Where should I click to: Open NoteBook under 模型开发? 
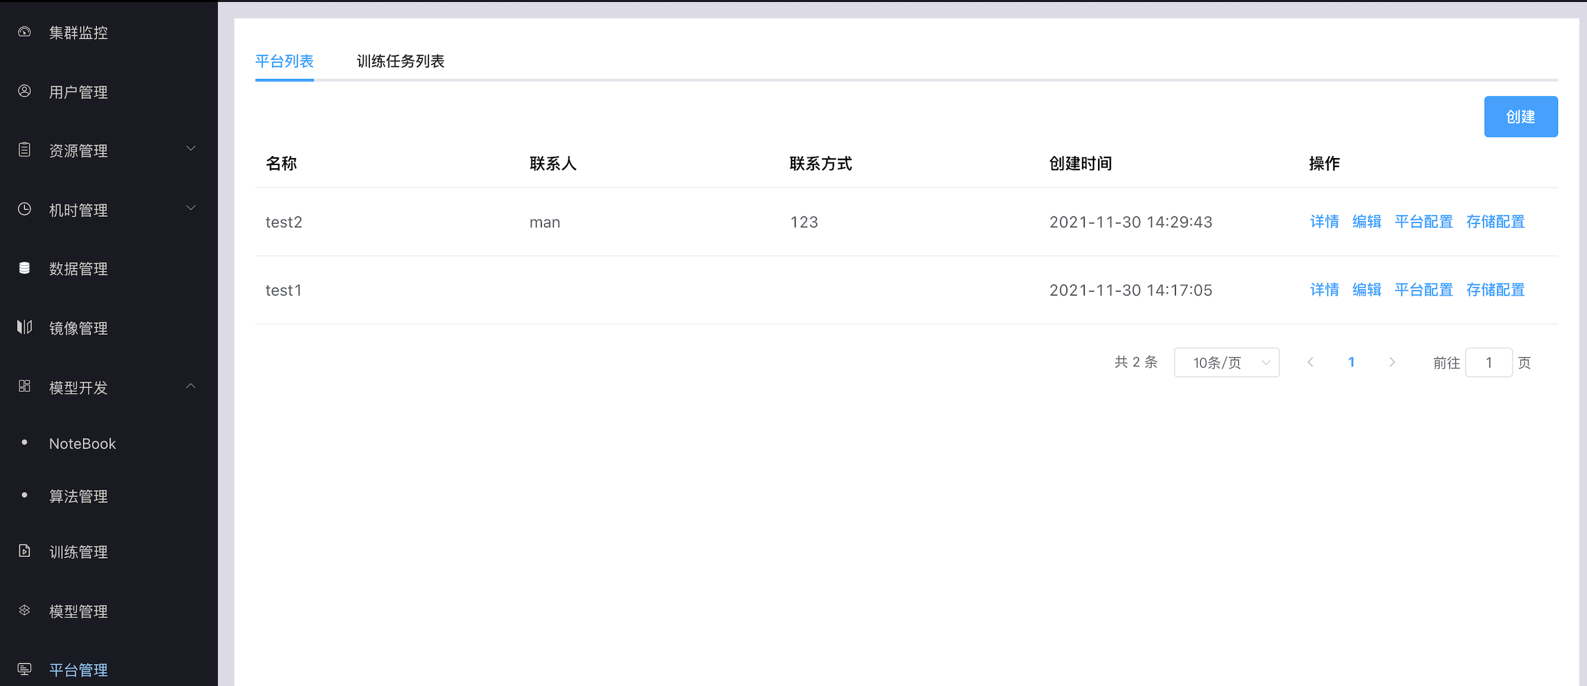point(82,444)
